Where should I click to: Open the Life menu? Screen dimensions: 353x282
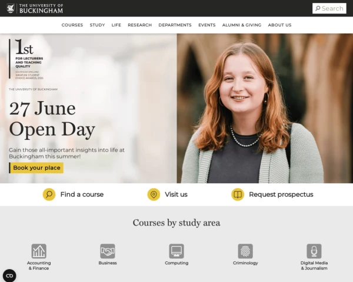click(116, 25)
